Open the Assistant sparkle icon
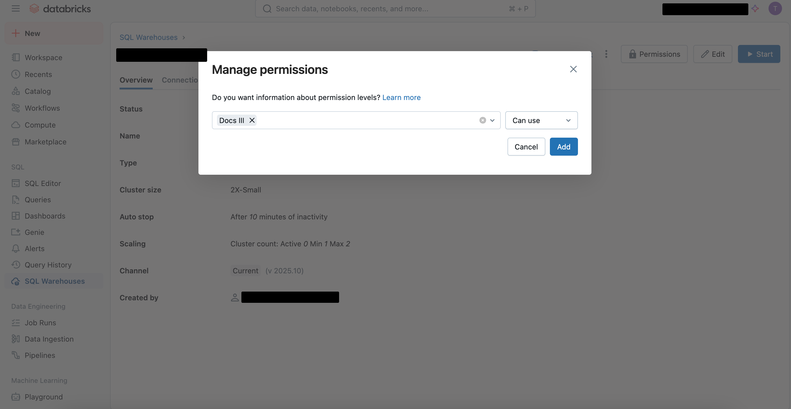Viewport: 791px width, 409px height. (755, 9)
